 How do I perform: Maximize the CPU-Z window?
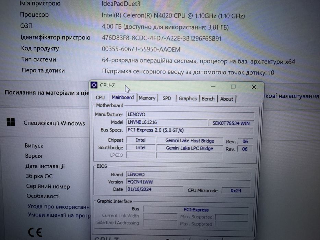tap(233, 87)
